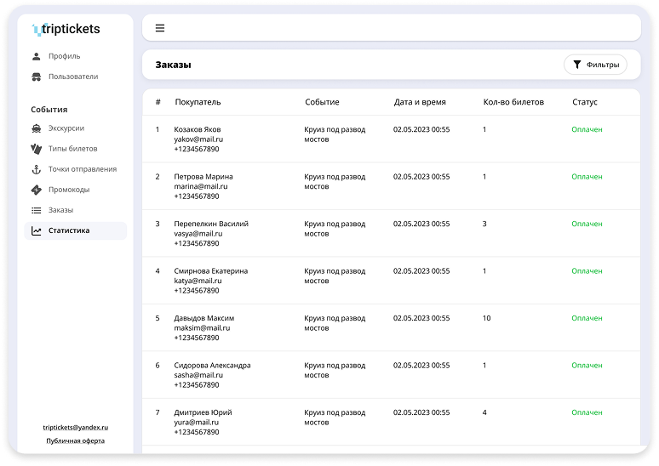Click the triptickets logo

click(66, 29)
